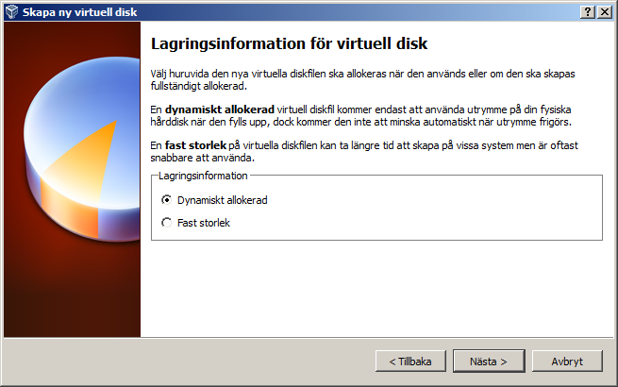This screenshot has height=387, width=618.
Task: Click the heading Lagringsinformation för virtuell disk
Action: [x=290, y=43]
